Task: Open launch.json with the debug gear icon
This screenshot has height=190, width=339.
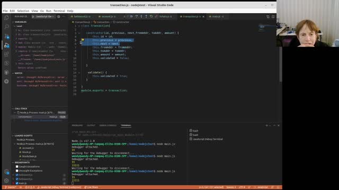Action: coord(59,16)
